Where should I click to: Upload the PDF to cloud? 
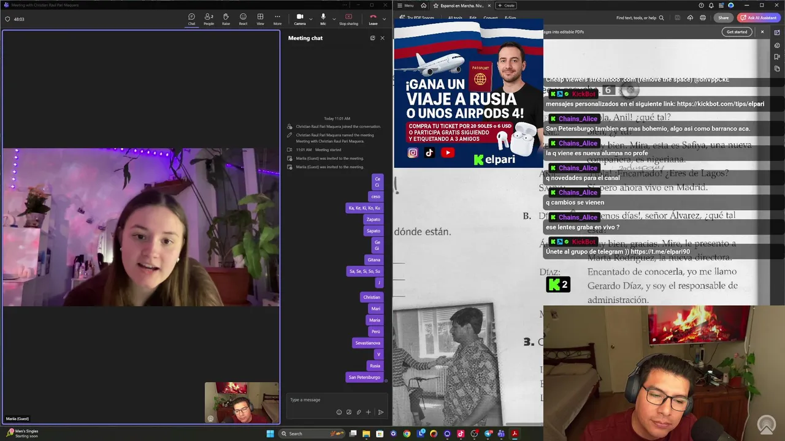690,18
